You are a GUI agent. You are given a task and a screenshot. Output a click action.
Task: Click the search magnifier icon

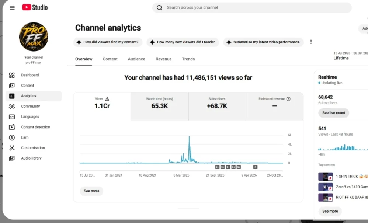pos(159,7)
